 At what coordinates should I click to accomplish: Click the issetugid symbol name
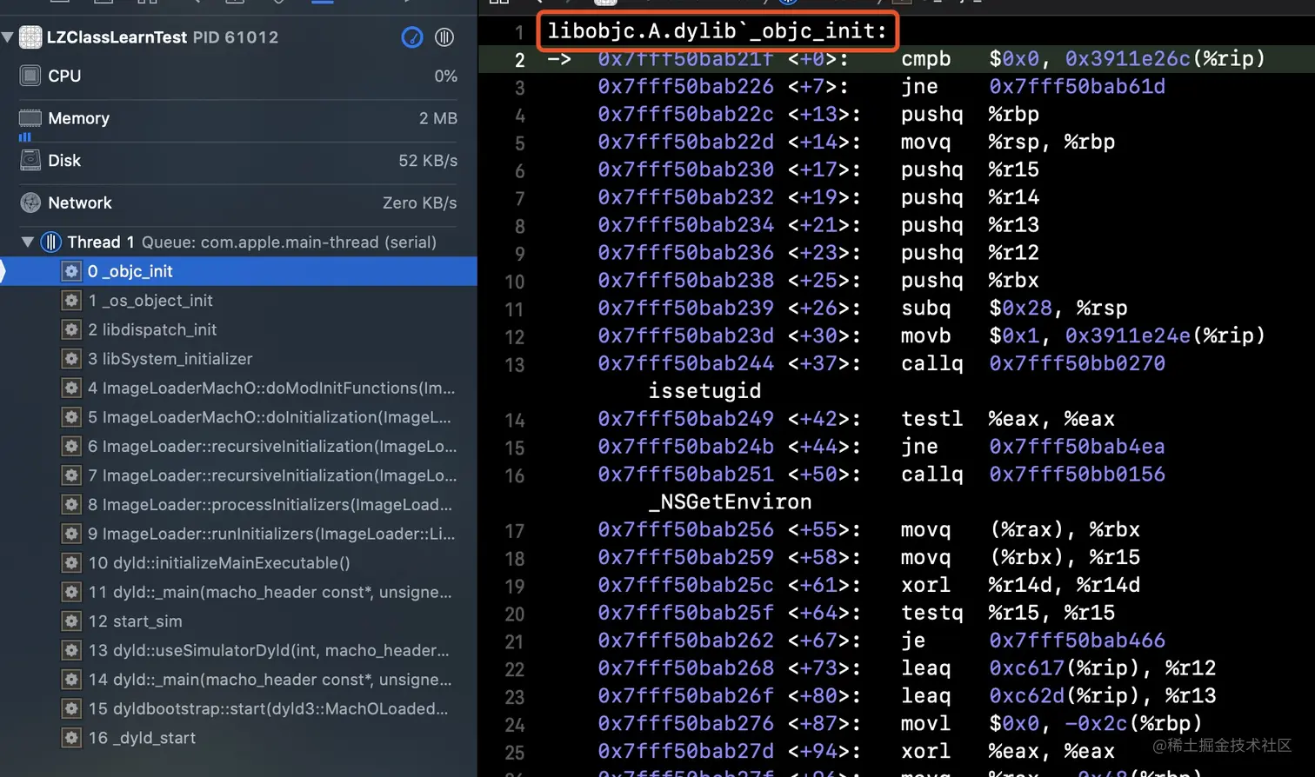pyautogui.click(x=704, y=391)
